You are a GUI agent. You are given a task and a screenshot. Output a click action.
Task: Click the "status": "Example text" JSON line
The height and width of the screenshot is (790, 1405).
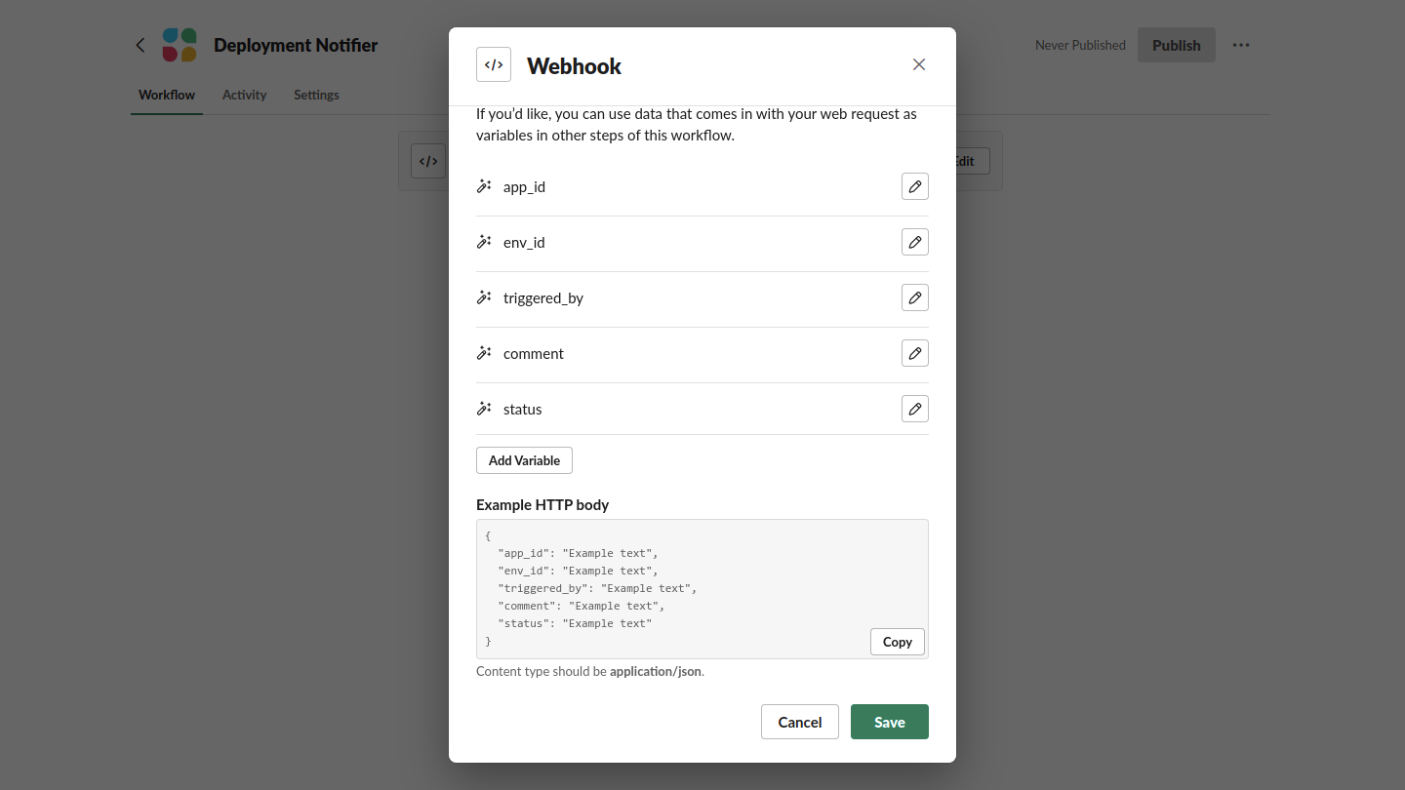tap(575, 623)
